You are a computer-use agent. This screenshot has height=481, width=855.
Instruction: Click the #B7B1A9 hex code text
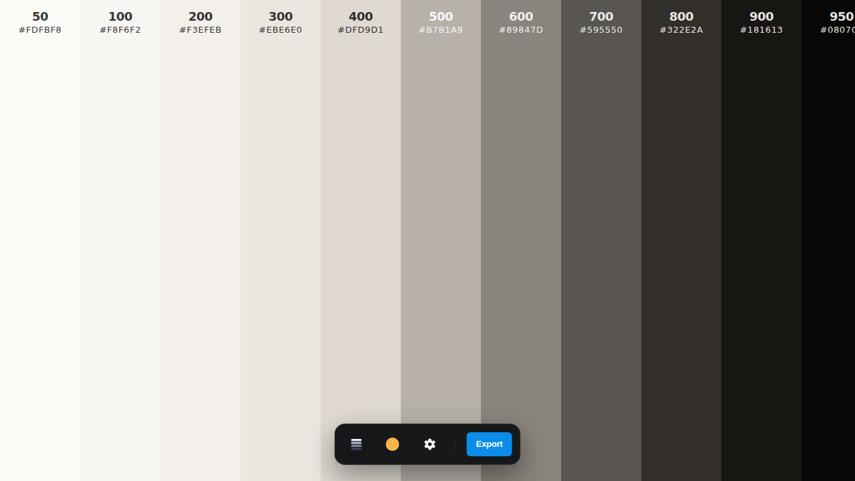coord(441,30)
